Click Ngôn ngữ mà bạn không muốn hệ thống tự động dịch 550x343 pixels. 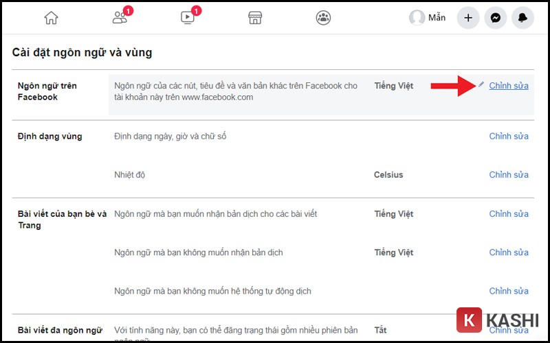(212, 291)
